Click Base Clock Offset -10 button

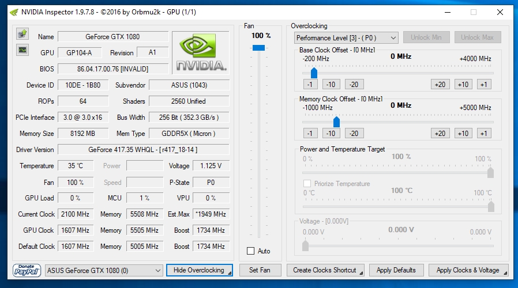[x=331, y=85]
